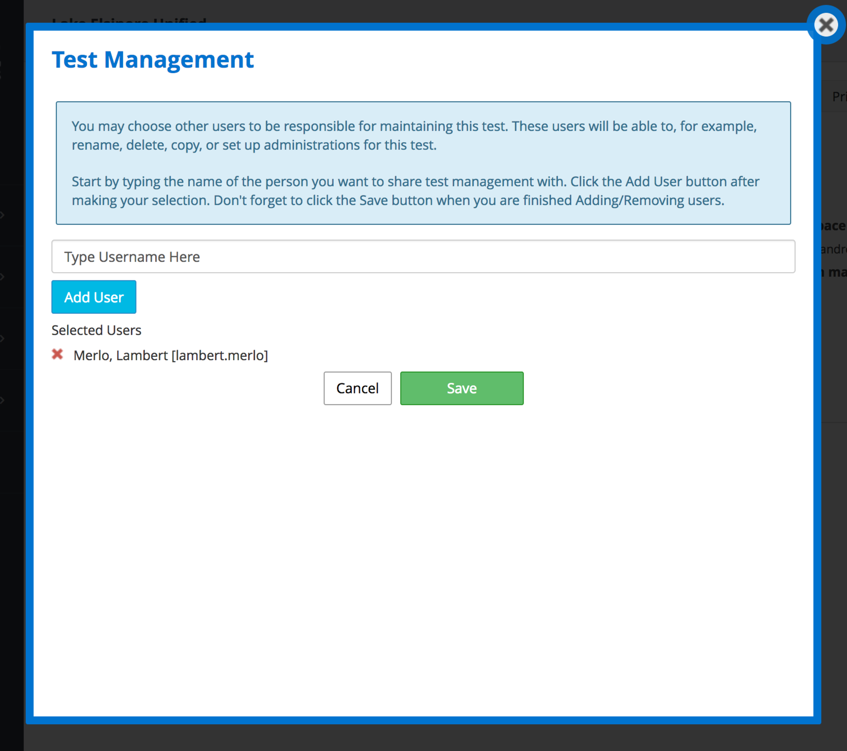The width and height of the screenshot is (847, 751).
Task: Close the Test Management dialog with X
Action: [x=826, y=25]
